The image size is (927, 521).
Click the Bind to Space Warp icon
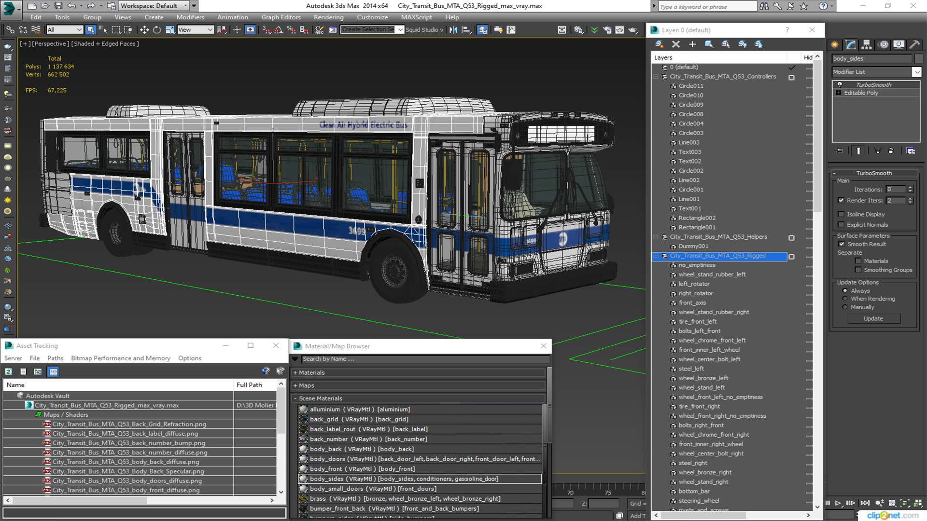36,30
